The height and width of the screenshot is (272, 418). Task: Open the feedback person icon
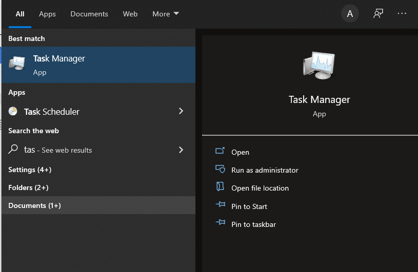pos(378,13)
